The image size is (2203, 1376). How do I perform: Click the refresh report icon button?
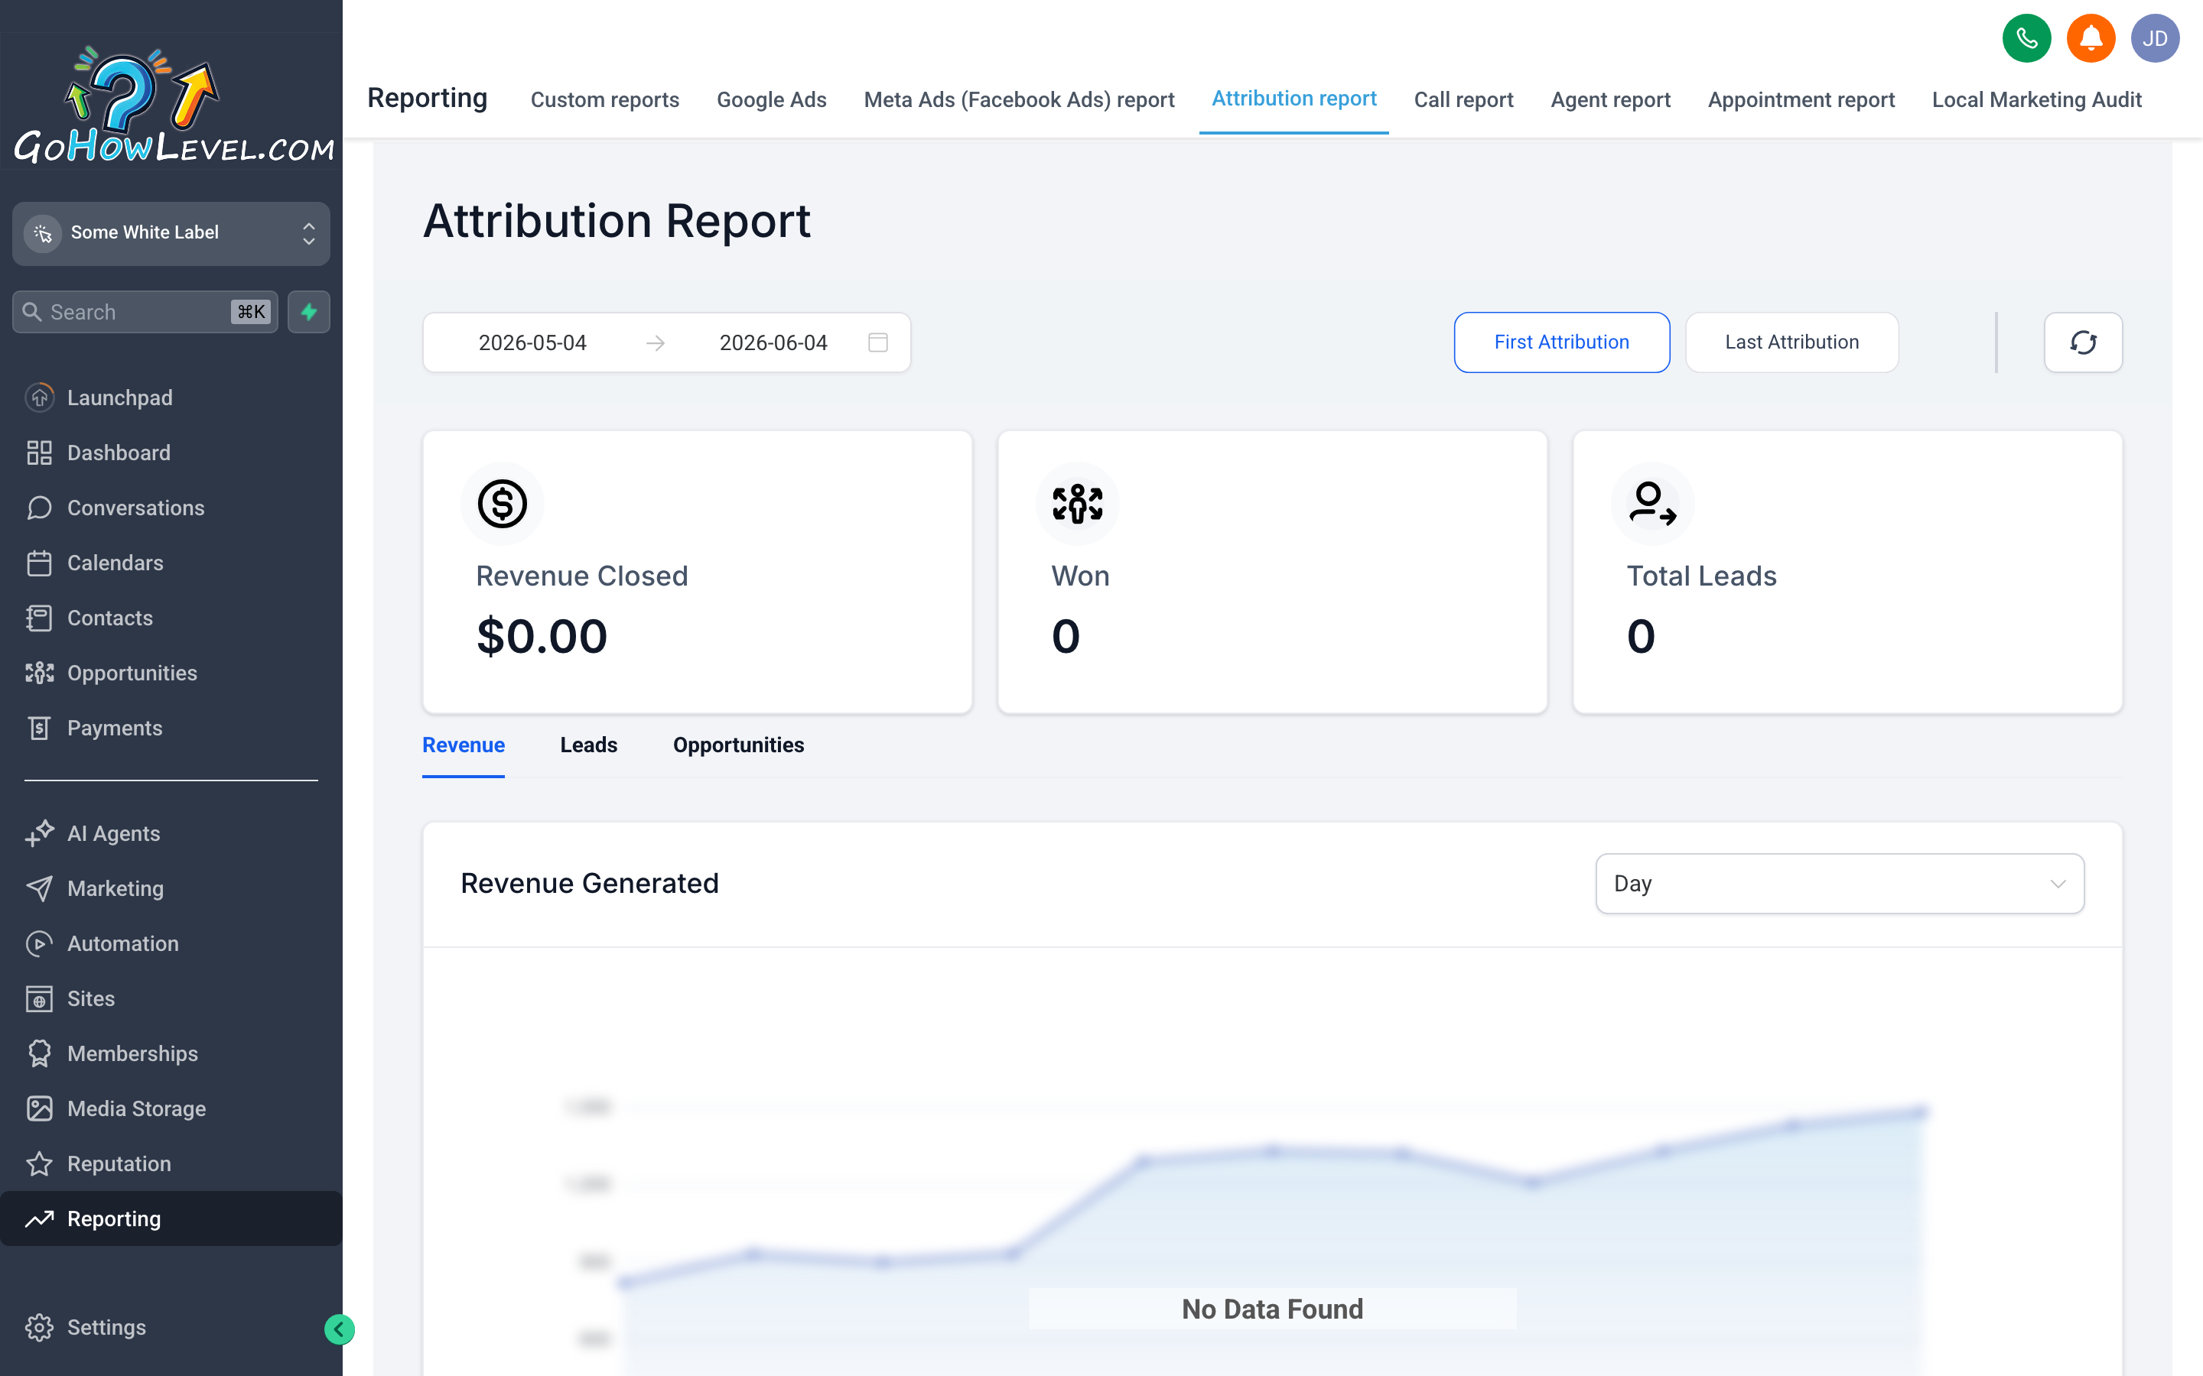pos(2083,342)
